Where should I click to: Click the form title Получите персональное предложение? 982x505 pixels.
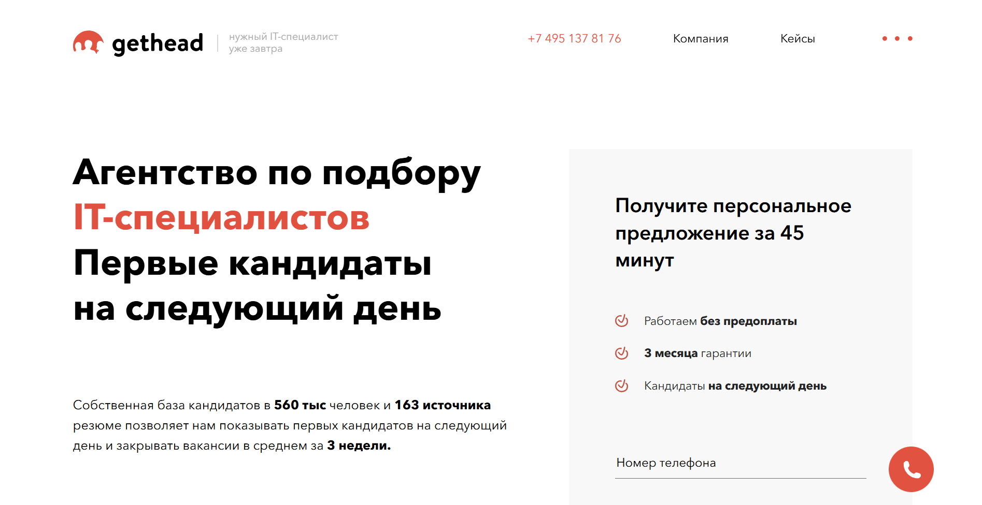tap(733, 233)
